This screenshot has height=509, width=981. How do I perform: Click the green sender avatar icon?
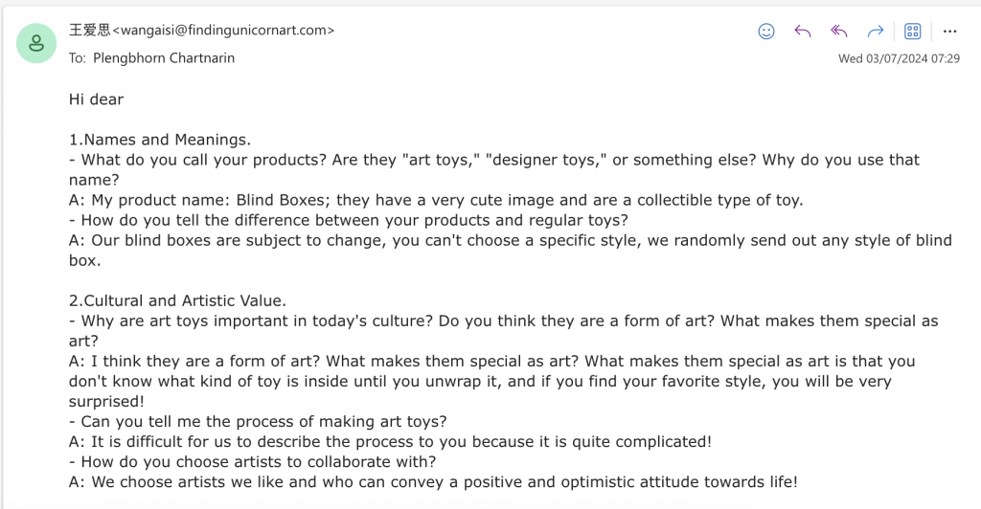click(36, 43)
